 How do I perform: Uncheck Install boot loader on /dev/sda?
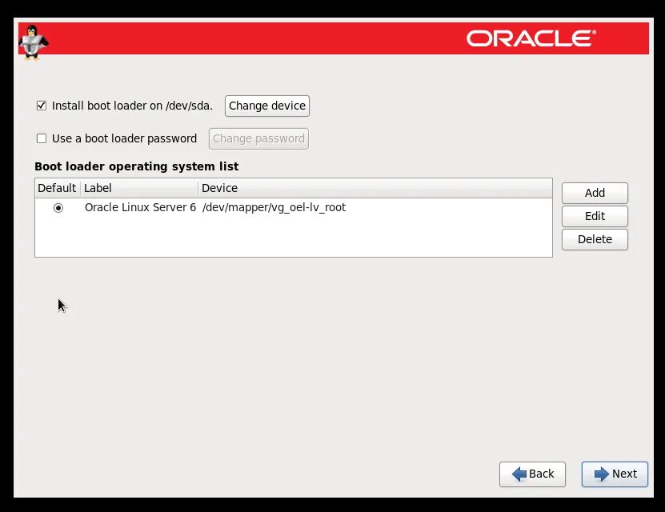[x=42, y=106]
